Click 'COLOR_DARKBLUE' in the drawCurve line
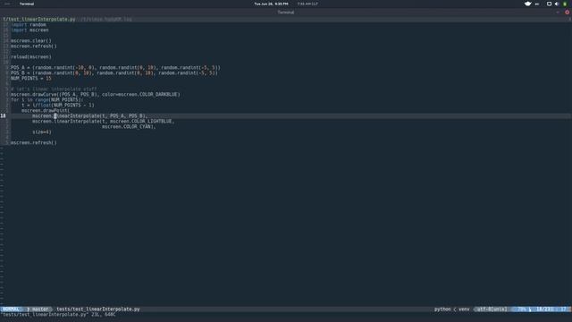 click(159, 94)
